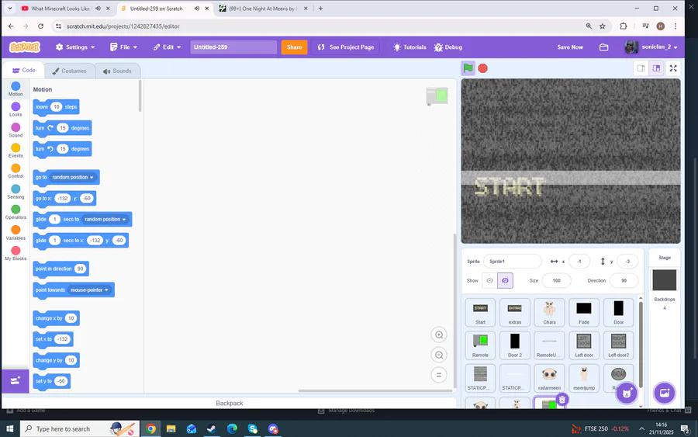Viewport: 698px width, 437px height.
Task: Select the Remote sprite thumbnail
Action: (x=480, y=345)
